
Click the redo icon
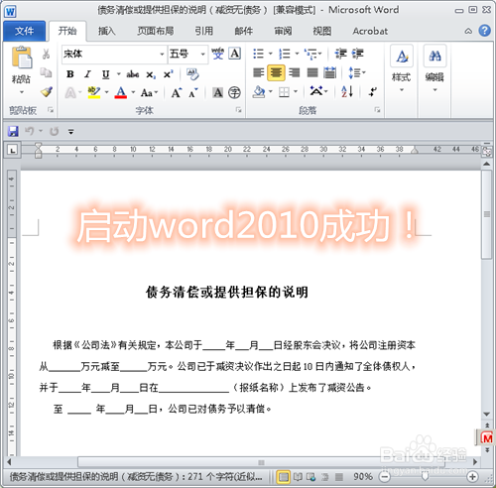click(55, 131)
